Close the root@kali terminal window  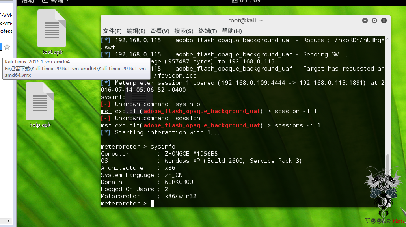[x=384, y=20]
